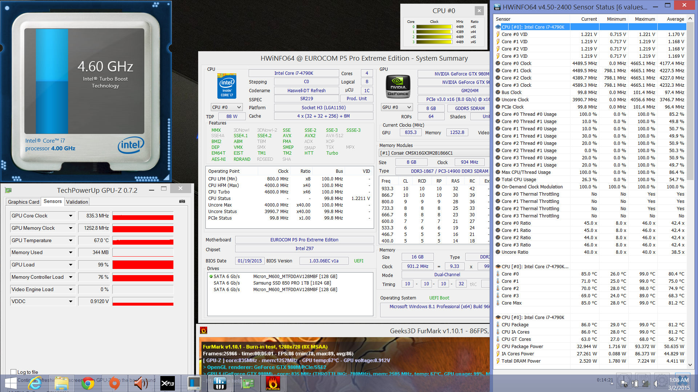Click the Intel Core i7 logo in System Summary

tap(227, 86)
